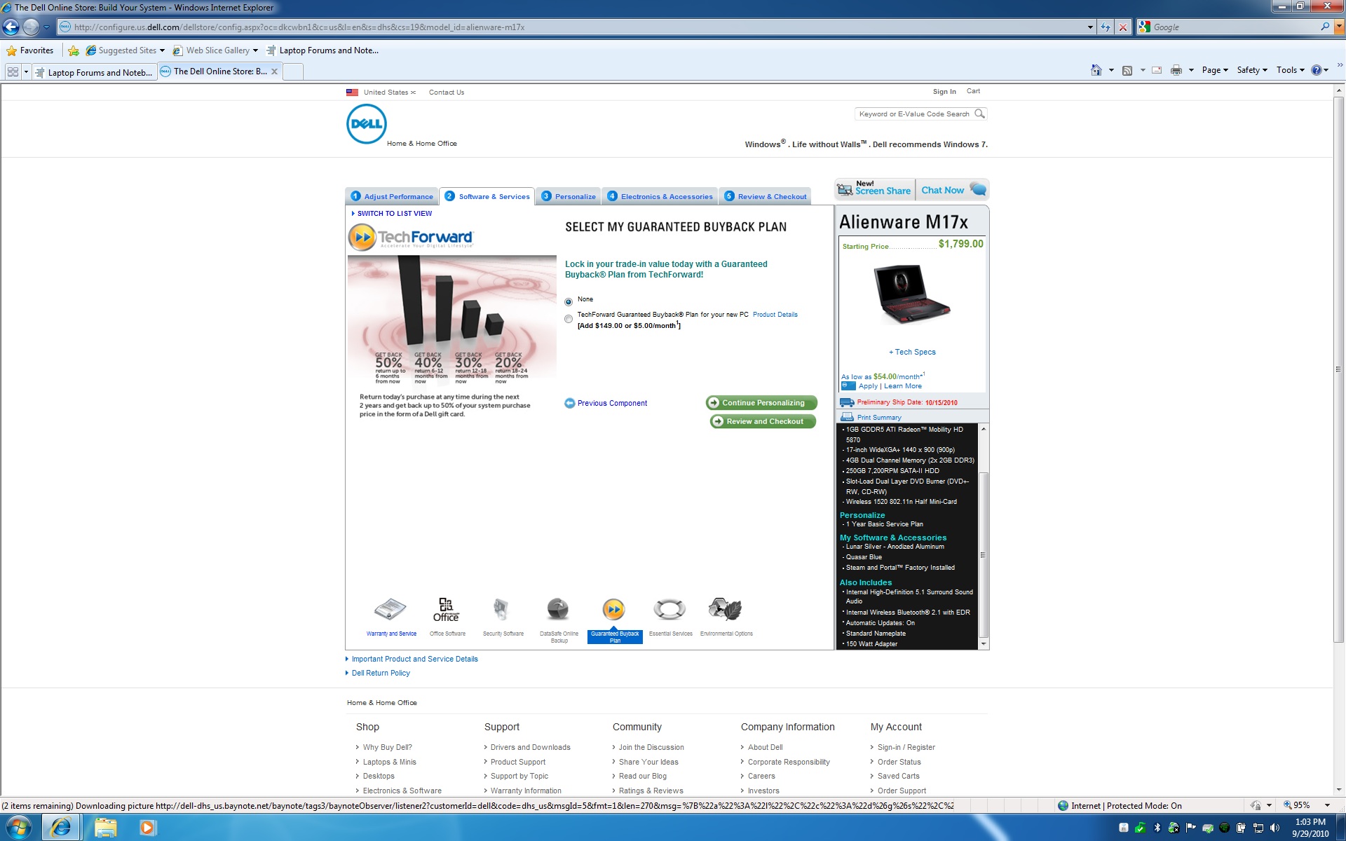Click the Google search box
1346x841 pixels.
(x=1235, y=27)
